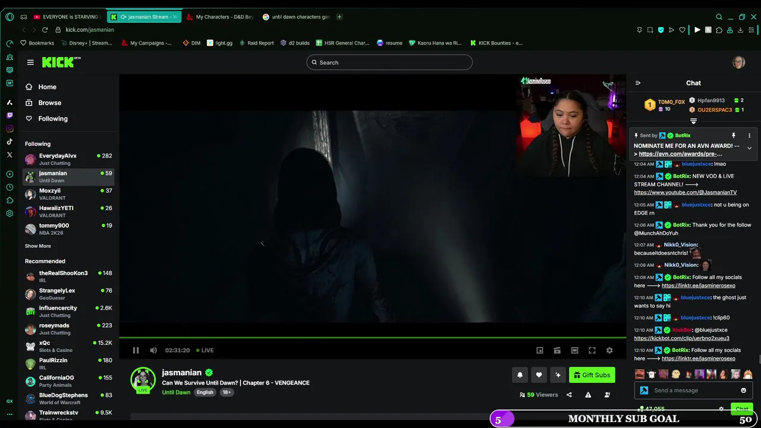Expand the chat leaderboard handle
Screen dimensions: 761x428
click(693, 121)
